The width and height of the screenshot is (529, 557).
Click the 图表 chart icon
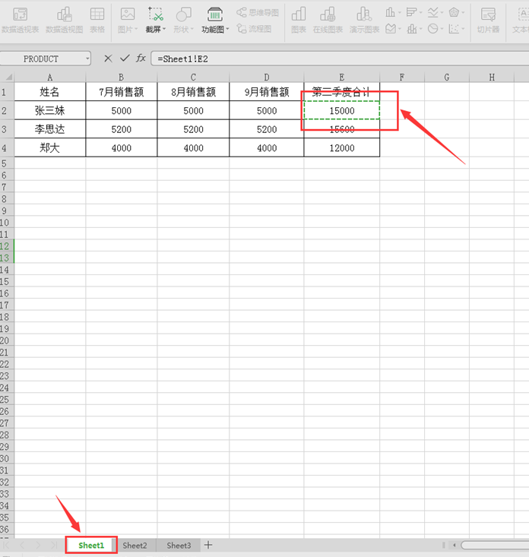pos(299,20)
